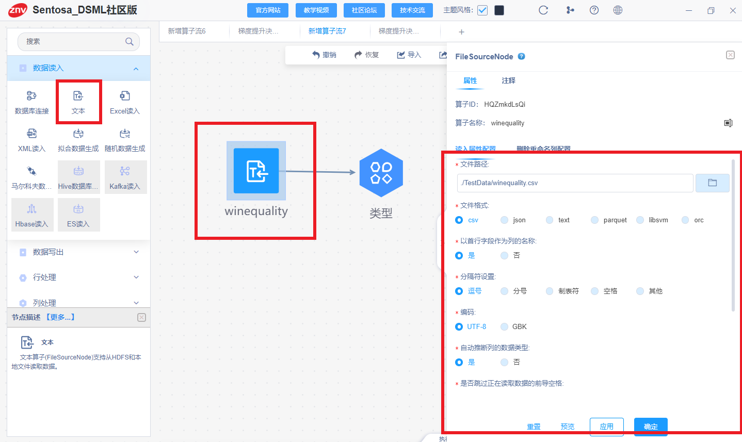Open the 属性 tab
742x442 pixels.
point(470,80)
